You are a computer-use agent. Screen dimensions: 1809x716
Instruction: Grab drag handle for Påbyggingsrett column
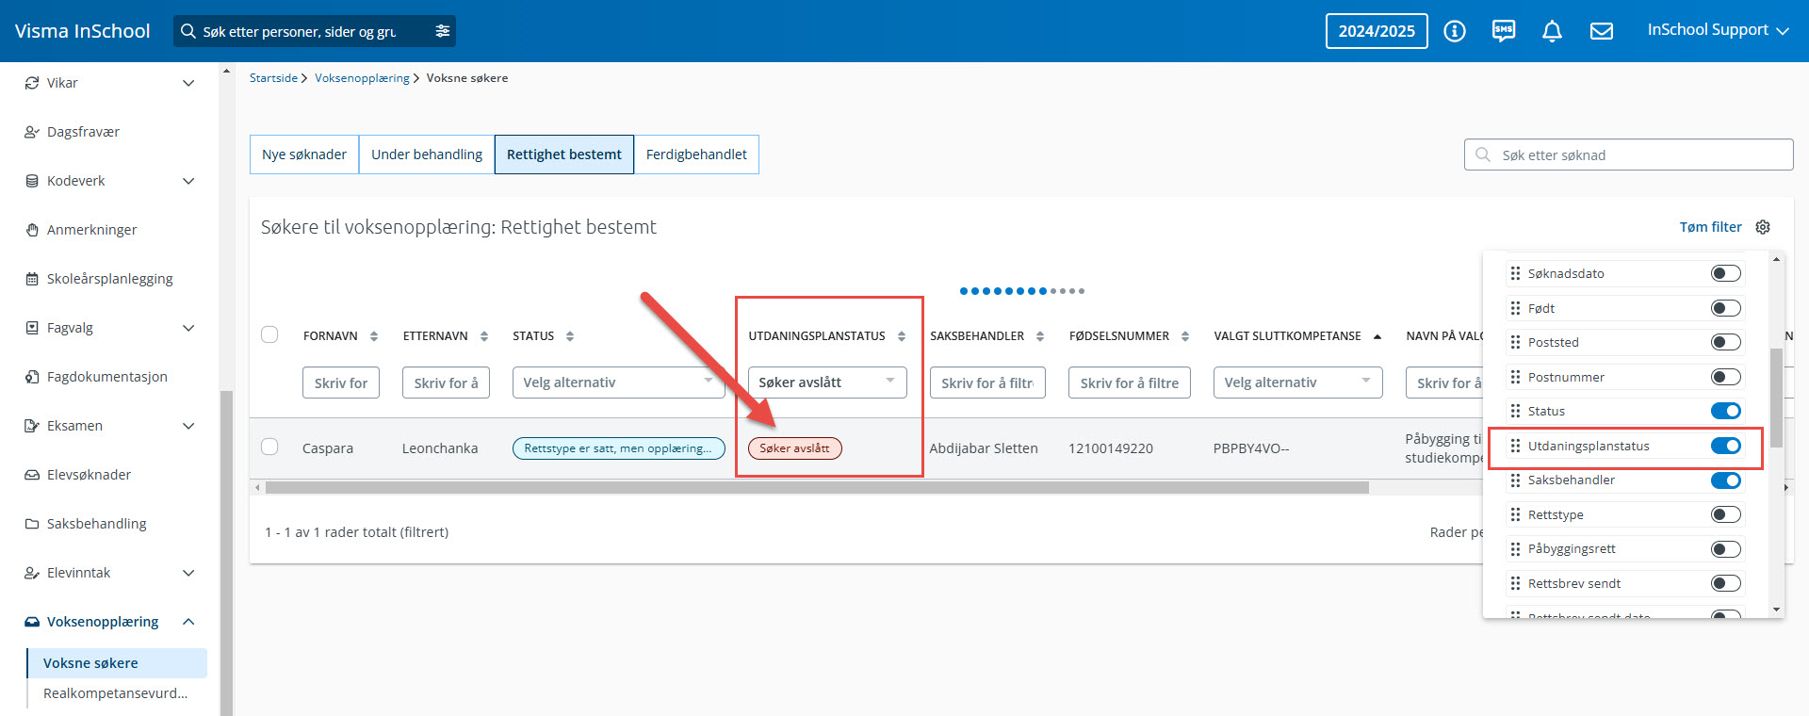point(1515,548)
